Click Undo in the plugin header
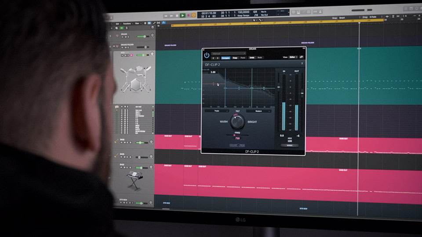This screenshot has width=422, height=237. [252, 58]
